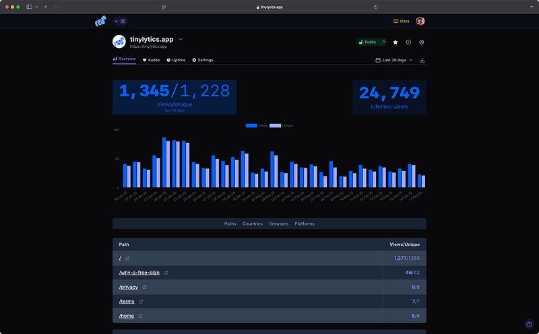The height and width of the screenshot is (334, 539).
Task: Switch to the Overview tab
Action: (x=124, y=59)
